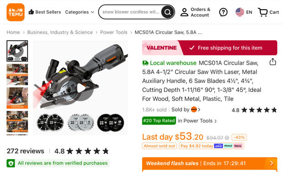Image resolution: width=283 pixels, height=172 pixels.
Task: Click the seller logo after Sold by
Action: pos(194,110)
